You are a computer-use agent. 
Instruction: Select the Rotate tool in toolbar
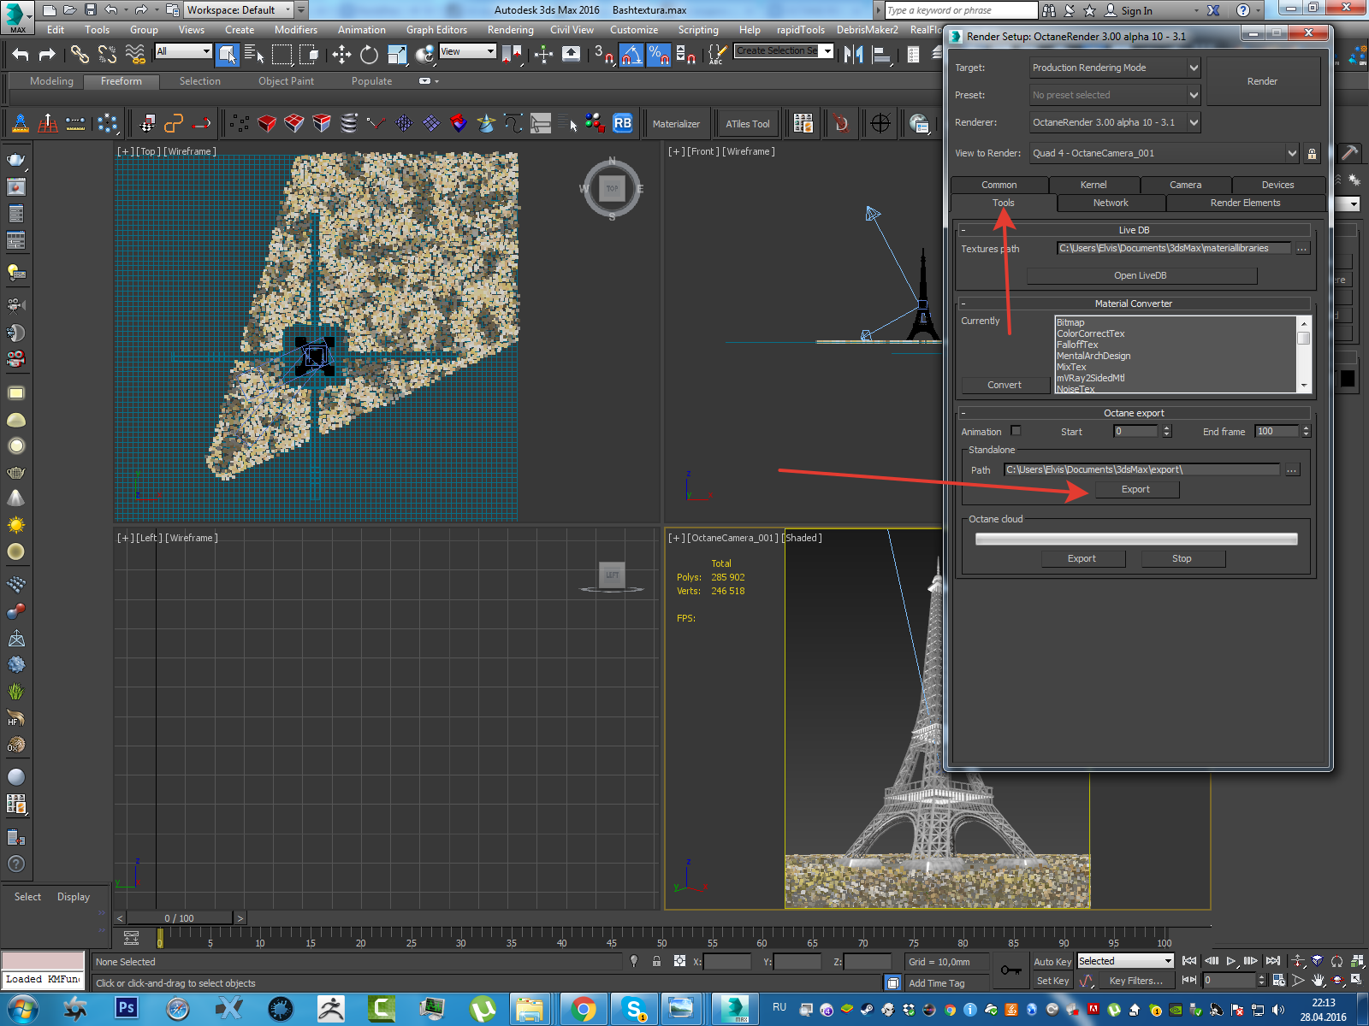369,55
